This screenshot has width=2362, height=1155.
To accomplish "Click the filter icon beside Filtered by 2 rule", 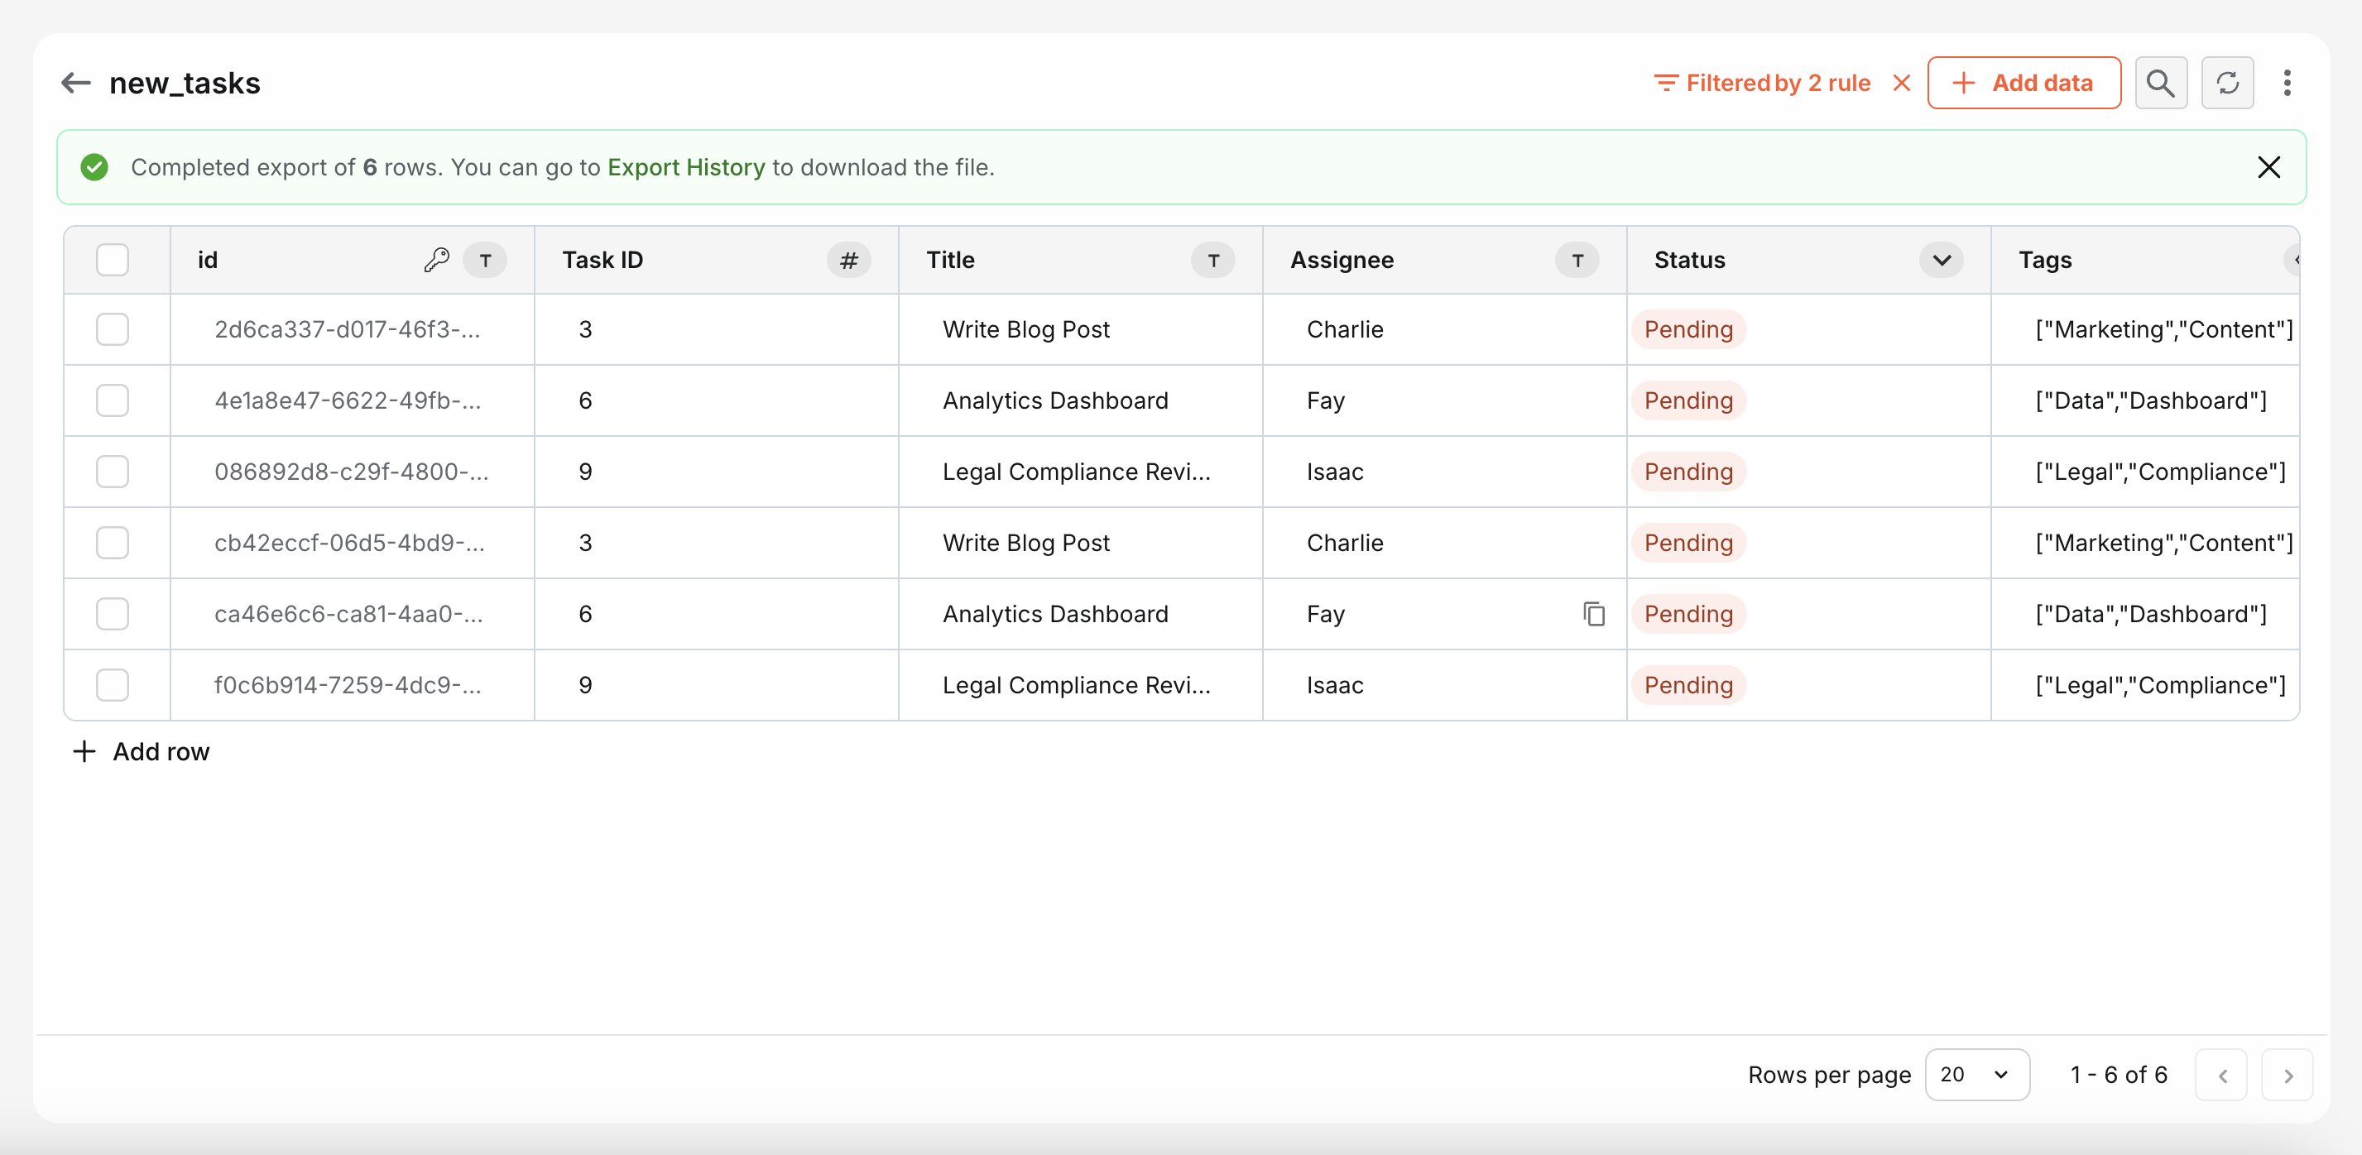I will (x=1665, y=84).
